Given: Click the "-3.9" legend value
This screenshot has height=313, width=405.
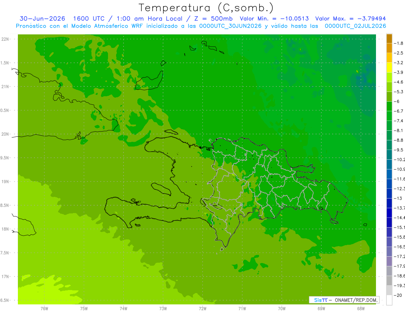Looking at the screenshot, I should [399, 73].
